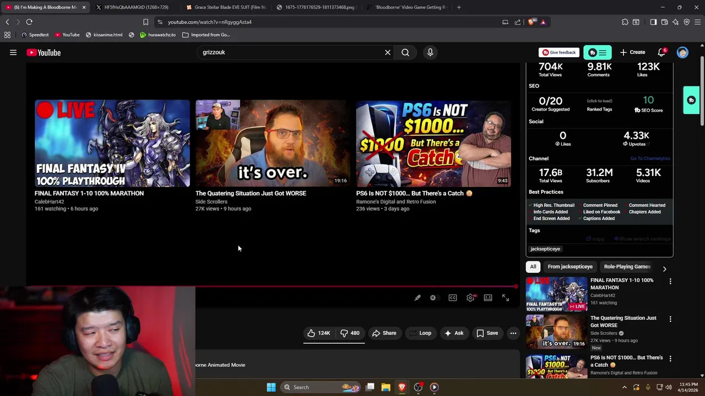The image size is (705, 396).
Task: Click the jacksepticeye tag chip
Action: coord(545,249)
